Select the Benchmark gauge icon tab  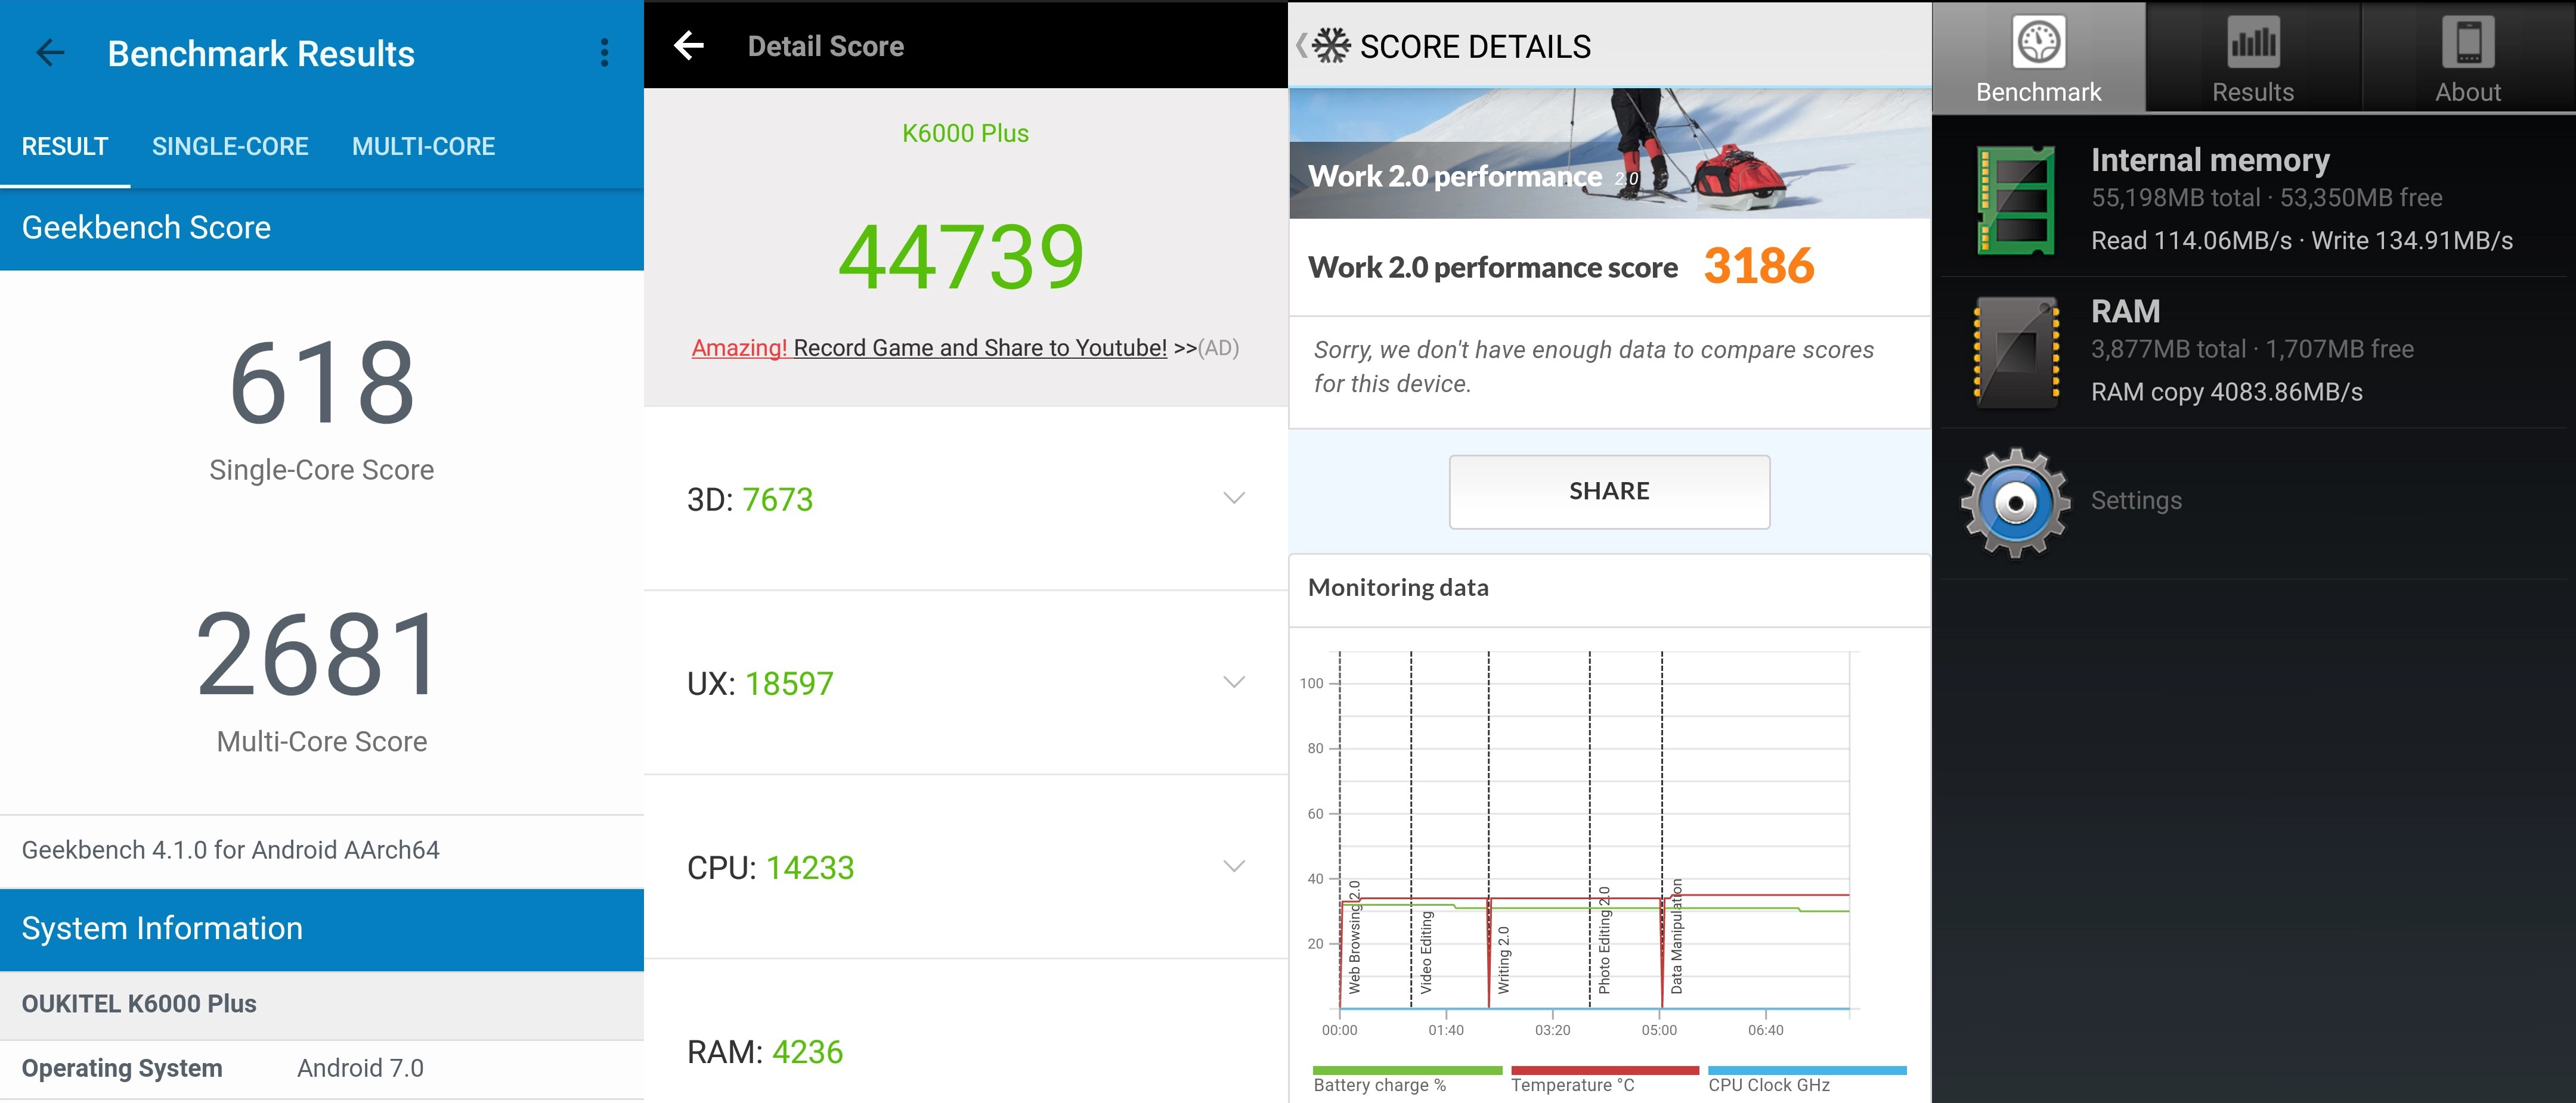[x=2038, y=57]
